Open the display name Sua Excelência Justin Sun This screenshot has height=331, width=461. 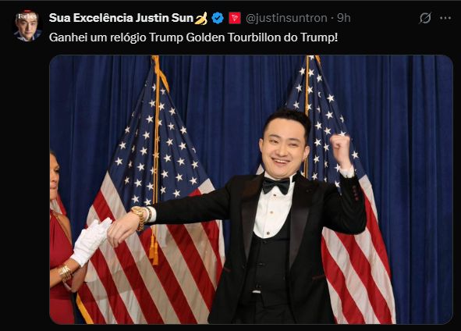(121, 18)
